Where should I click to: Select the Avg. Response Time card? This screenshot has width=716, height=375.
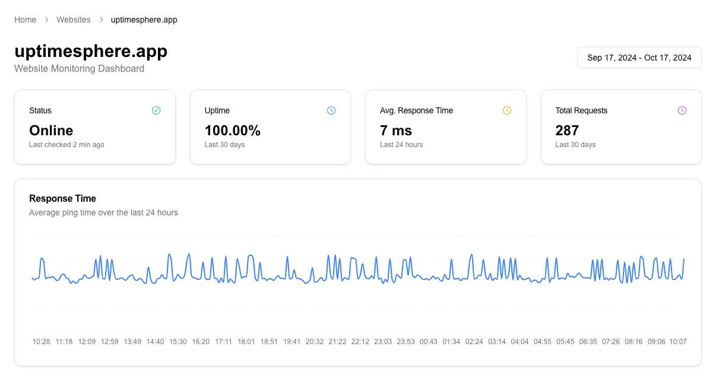445,126
